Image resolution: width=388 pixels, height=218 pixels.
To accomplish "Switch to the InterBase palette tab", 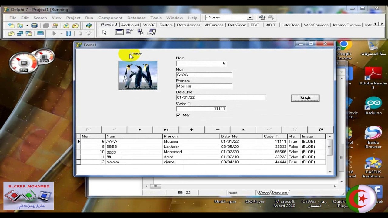I will (x=291, y=25).
